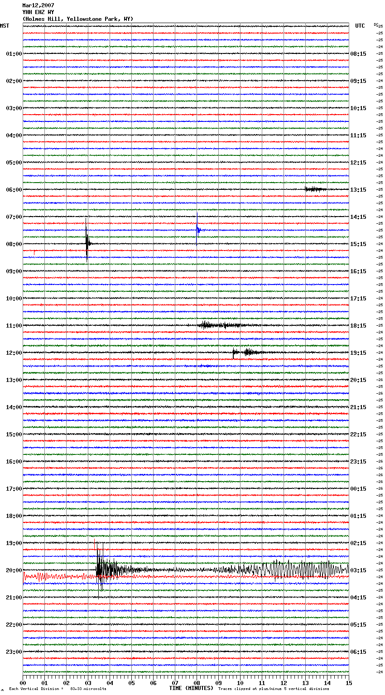Click the date label Mar12,2007
Screen dimensions: 385x695
pyautogui.click(x=38, y=5)
